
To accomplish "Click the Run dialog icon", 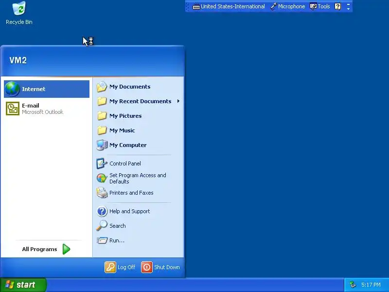I will [x=102, y=240].
